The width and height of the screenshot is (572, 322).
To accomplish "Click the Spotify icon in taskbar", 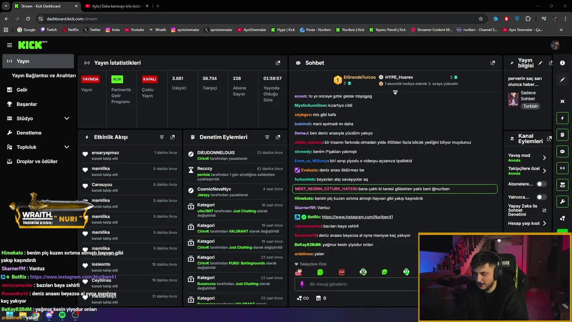I will 62,315.
